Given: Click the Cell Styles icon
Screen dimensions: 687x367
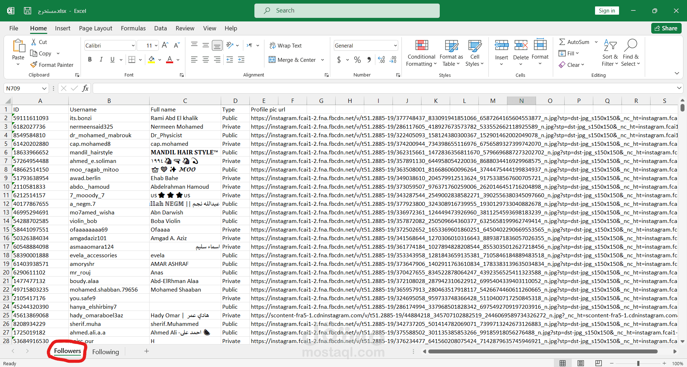Looking at the screenshot, I should tap(475, 45).
